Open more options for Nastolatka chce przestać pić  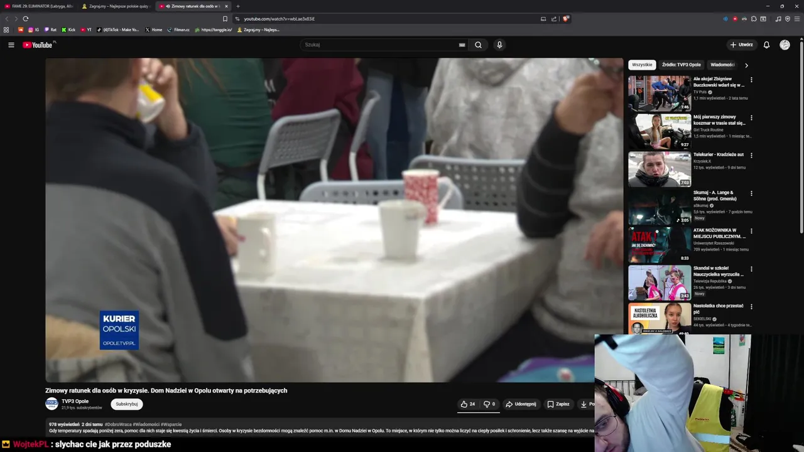[x=751, y=306]
